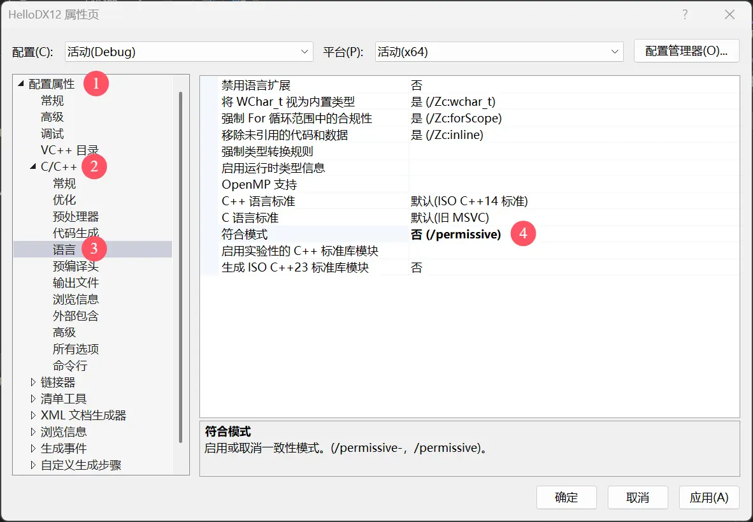The height and width of the screenshot is (522, 753).
Task: Collapse the C/C++ tree node
Action: (34, 166)
